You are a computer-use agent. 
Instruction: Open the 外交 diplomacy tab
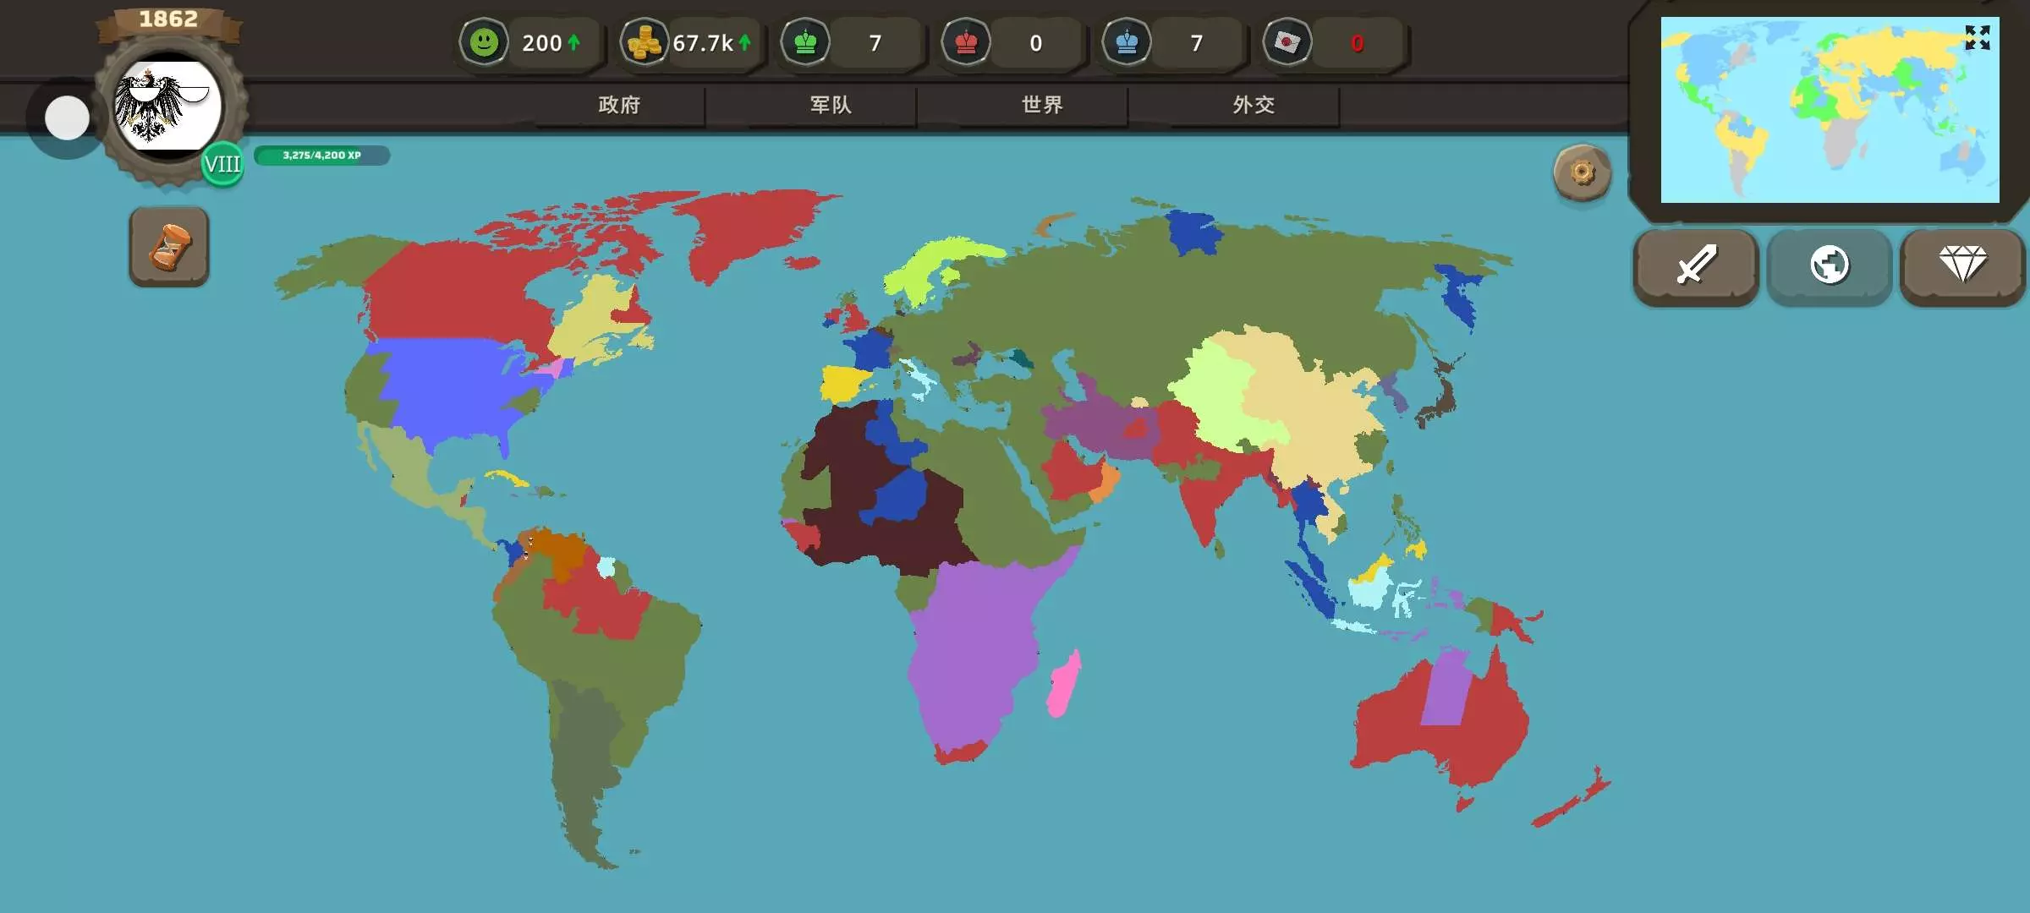click(1254, 105)
